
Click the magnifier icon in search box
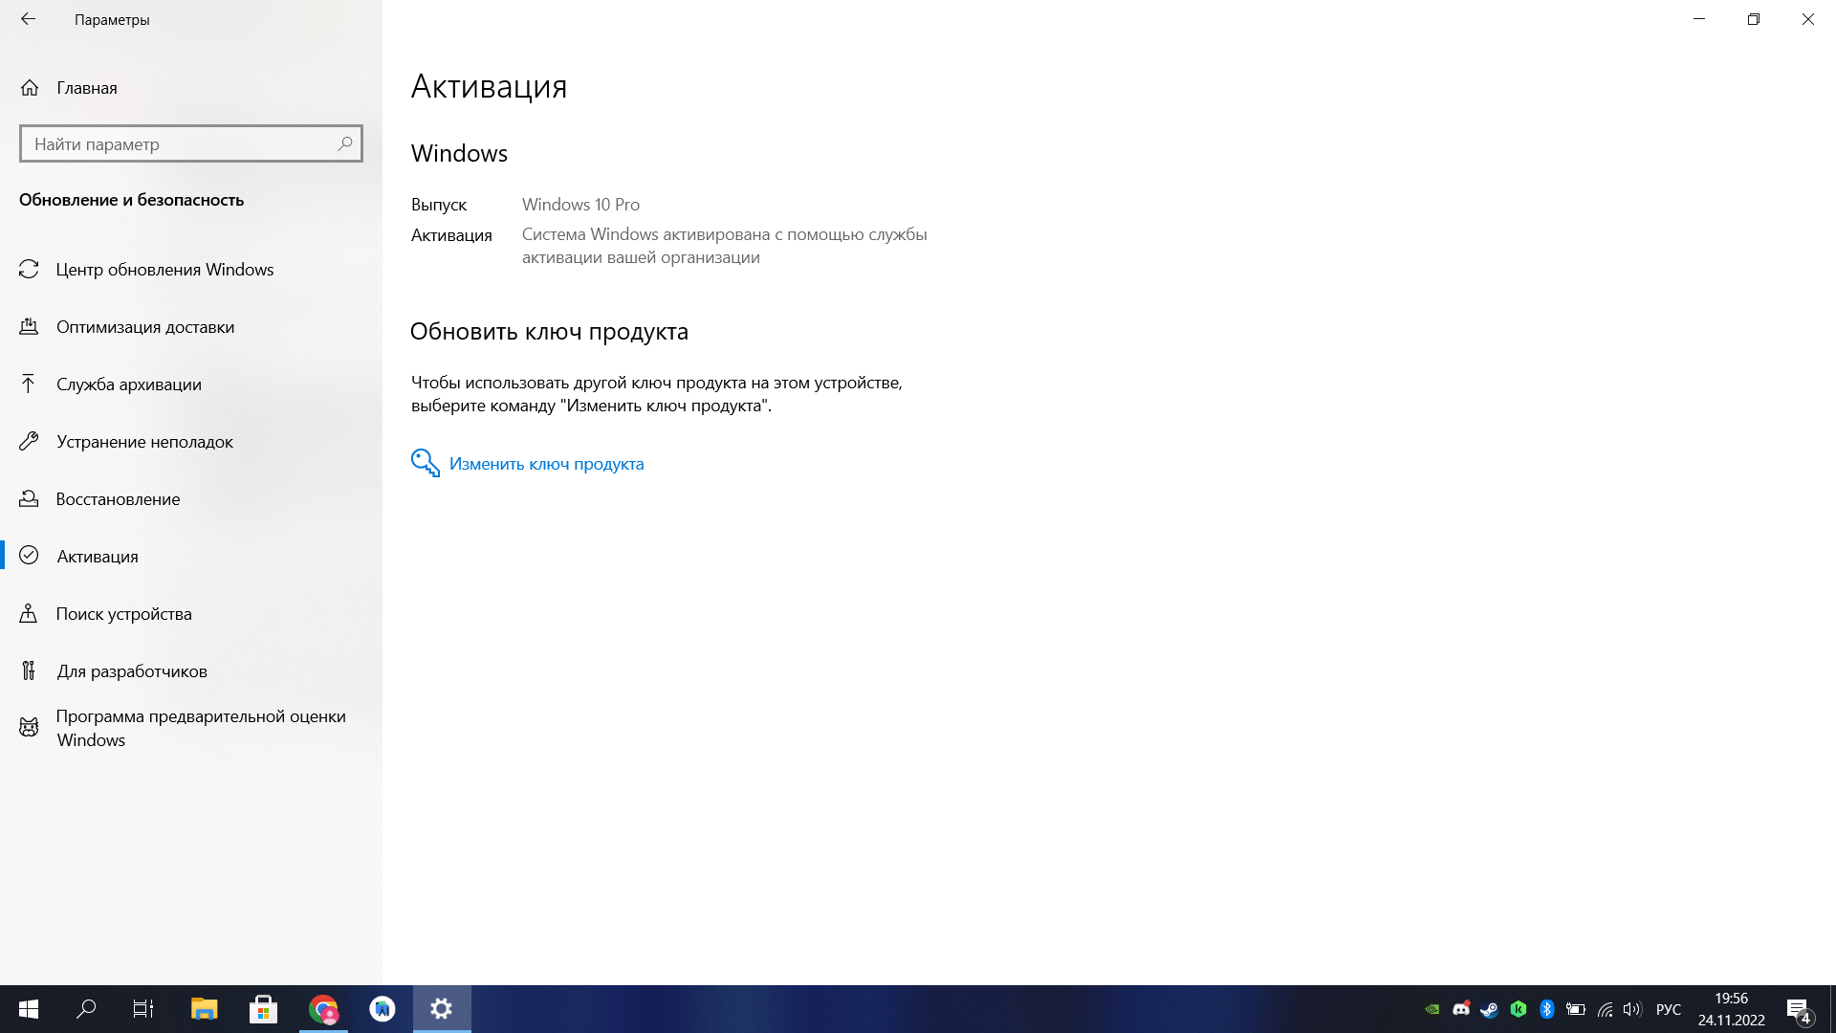(345, 143)
